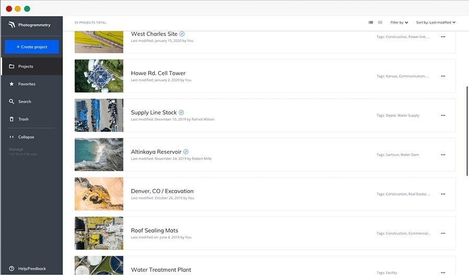This screenshot has height=275, width=469.
Task: Click the Altinkaya Reservoir thumbnail
Action: click(x=98, y=154)
